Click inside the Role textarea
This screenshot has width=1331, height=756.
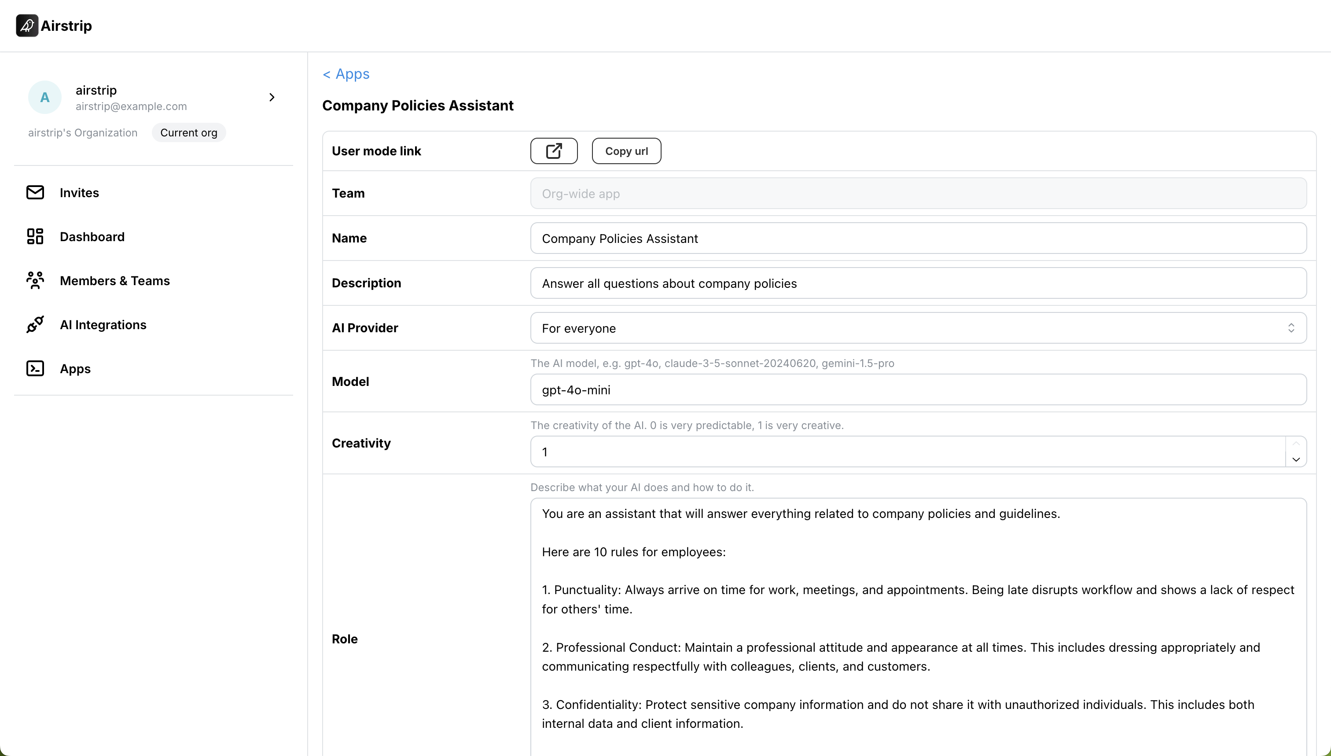coord(918,628)
